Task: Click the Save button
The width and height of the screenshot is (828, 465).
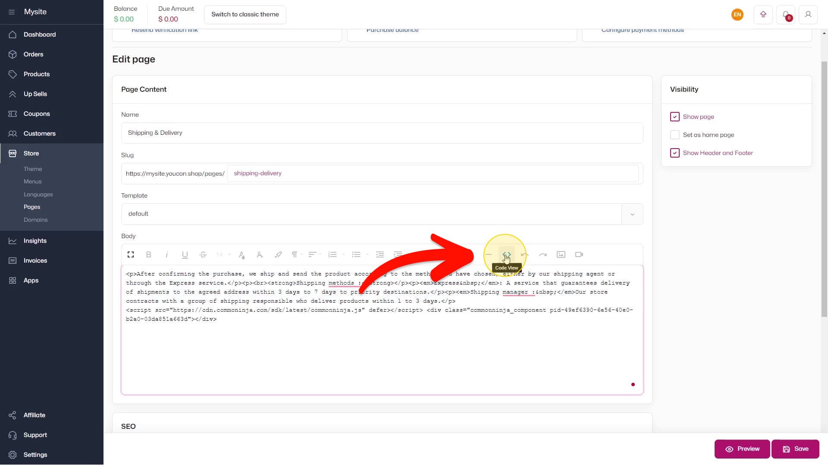Action: pos(795,449)
